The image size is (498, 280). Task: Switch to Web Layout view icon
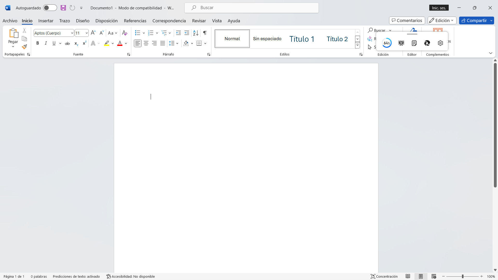tap(434, 276)
